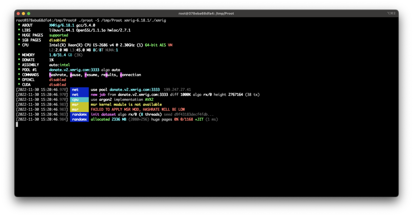The width and height of the screenshot is (413, 216).
Task: Click the net tag on 'use pool' line
Action: (x=79, y=90)
